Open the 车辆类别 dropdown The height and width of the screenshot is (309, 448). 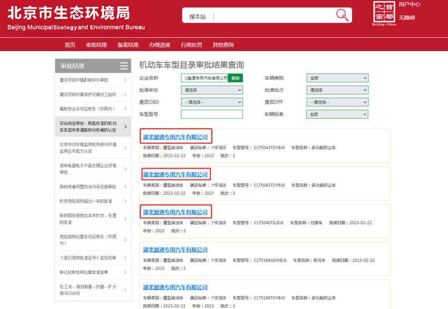337,78
